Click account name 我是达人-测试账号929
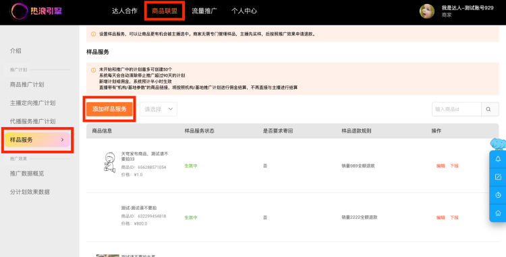Image resolution: width=506 pixels, height=257 pixels. [468, 8]
